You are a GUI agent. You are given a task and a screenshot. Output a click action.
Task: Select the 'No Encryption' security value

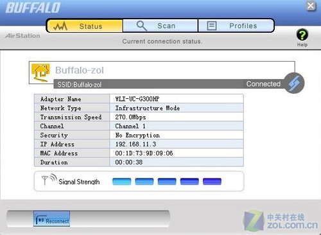coord(137,135)
